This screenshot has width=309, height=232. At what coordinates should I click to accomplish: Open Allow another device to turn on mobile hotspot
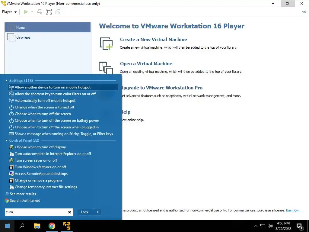pyautogui.click(x=63, y=87)
